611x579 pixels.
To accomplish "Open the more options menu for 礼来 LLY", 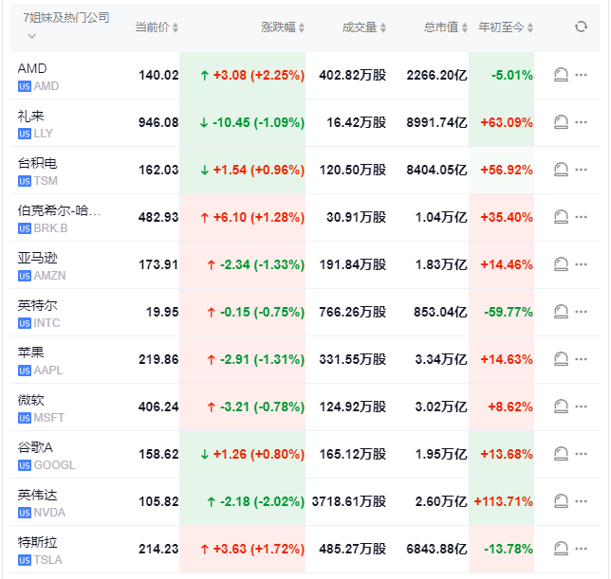I will click(x=581, y=122).
